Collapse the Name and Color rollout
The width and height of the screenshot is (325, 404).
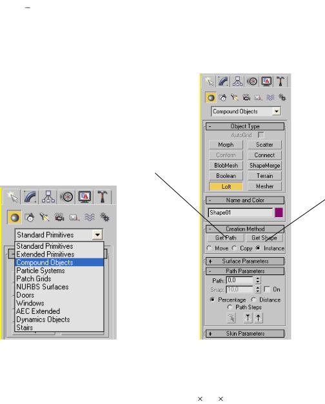(x=245, y=200)
